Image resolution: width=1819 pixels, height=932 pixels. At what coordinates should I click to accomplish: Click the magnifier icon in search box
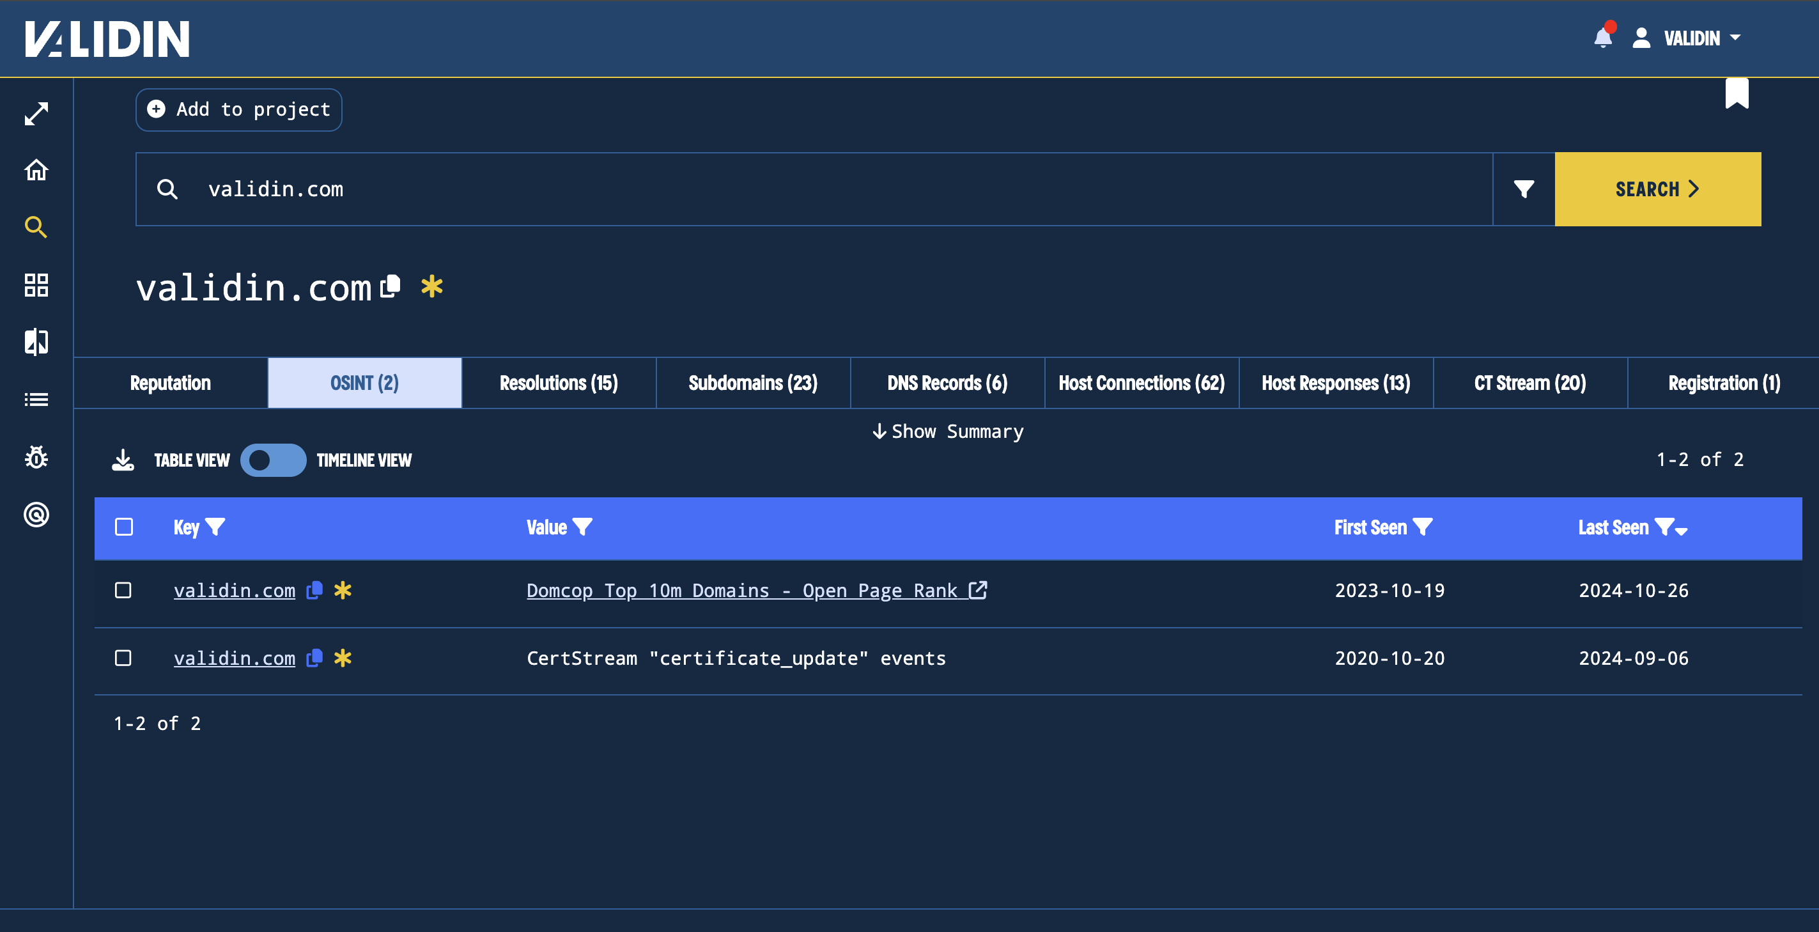(167, 189)
